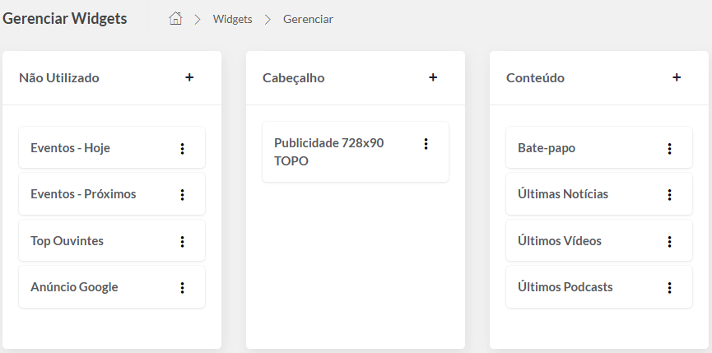The width and height of the screenshot is (712, 353).
Task: Open Anúncio Google three-dot menu
Action: tap(183, 287)
